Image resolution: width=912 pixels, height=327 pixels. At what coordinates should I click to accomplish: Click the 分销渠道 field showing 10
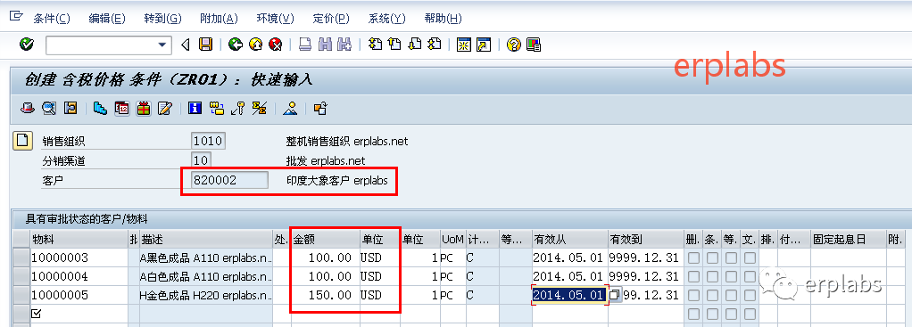pyautogui.click(x=202, y=160)
